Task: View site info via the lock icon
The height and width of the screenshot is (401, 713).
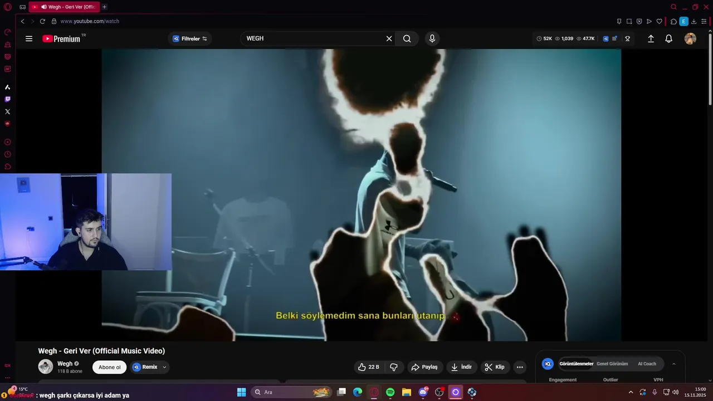Action: pyautogui.click(x=54, y=21)
